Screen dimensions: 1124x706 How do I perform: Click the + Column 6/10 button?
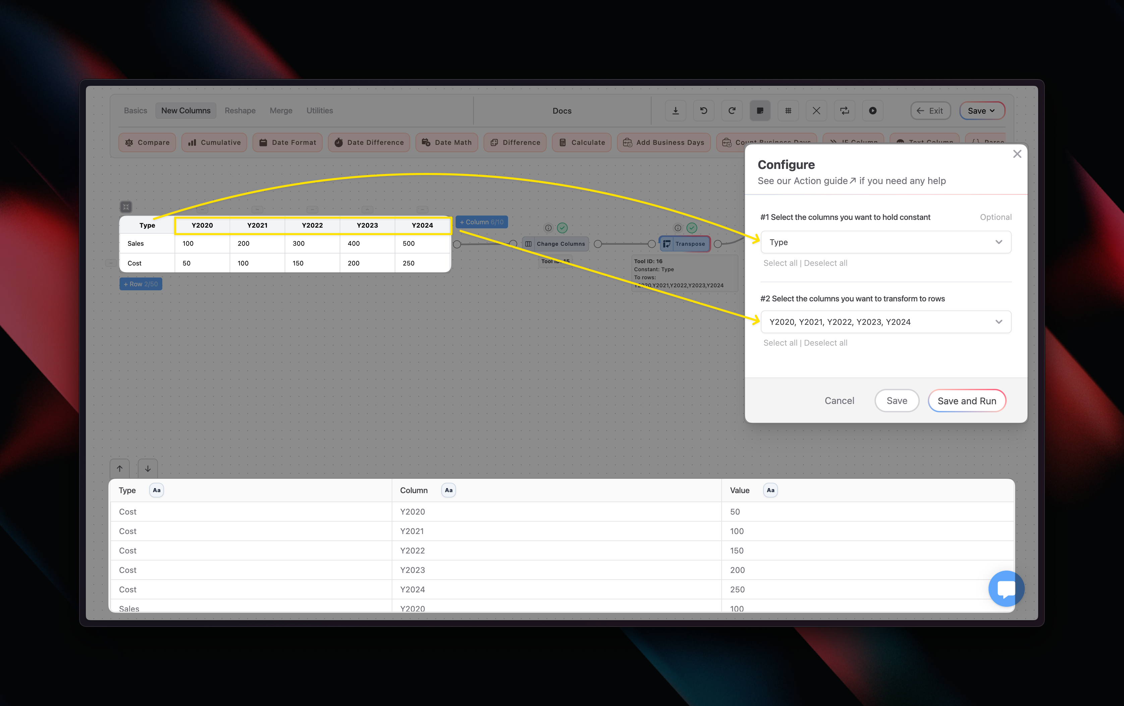(482, 222)
